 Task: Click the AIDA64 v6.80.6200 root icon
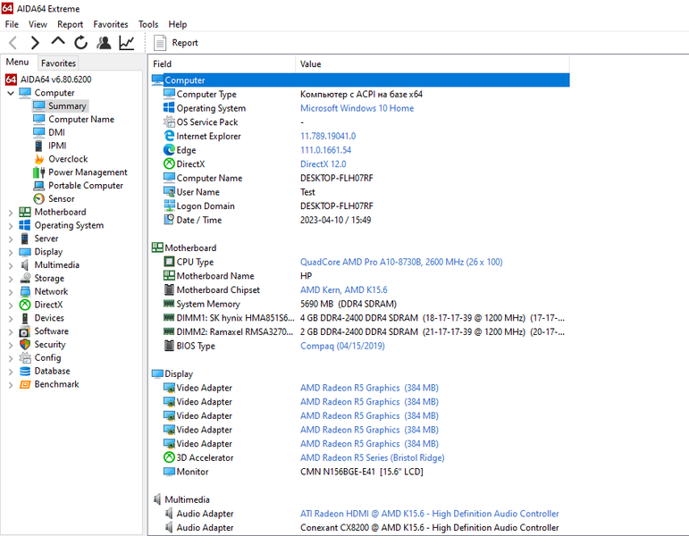11,80
